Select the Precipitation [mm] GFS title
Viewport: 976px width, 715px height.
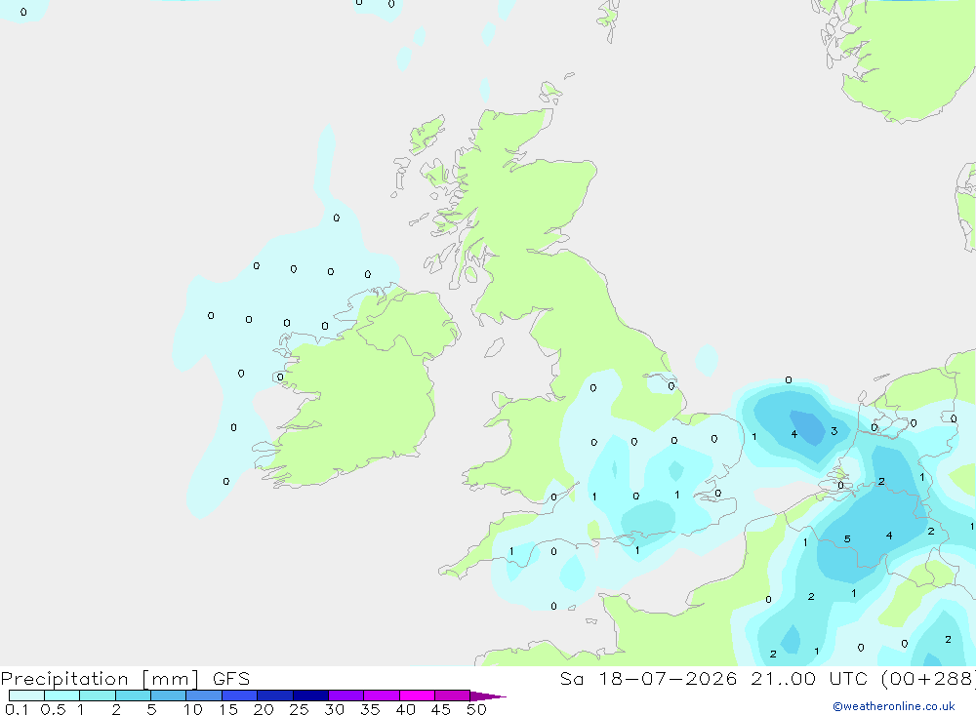pos(125,679)
